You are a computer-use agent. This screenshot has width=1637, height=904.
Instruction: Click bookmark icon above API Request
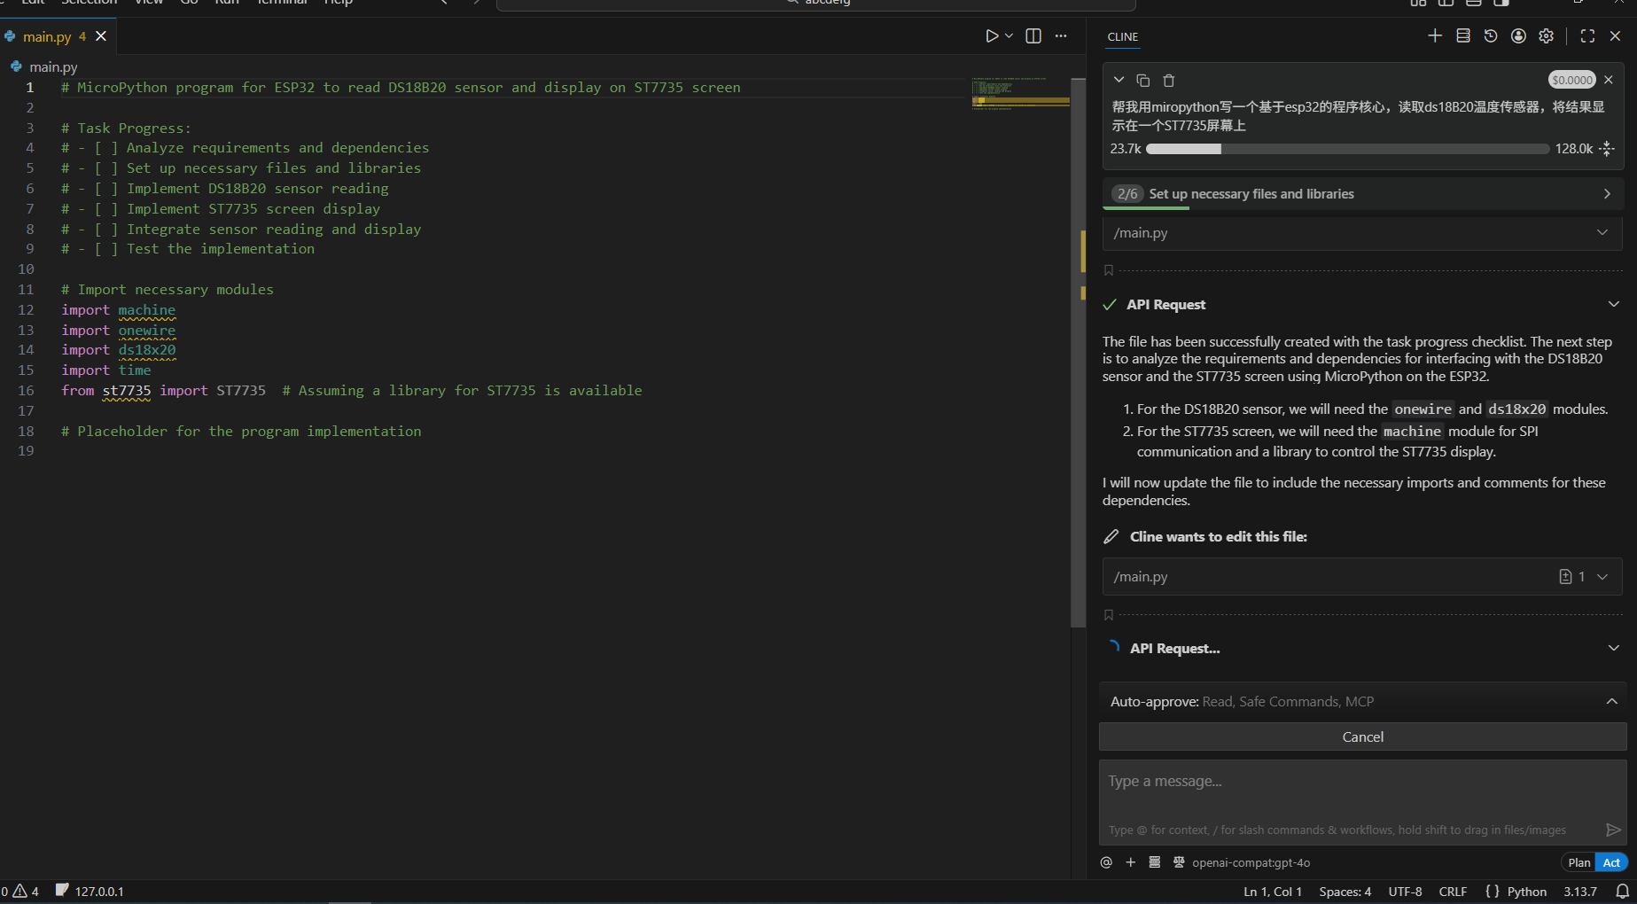coord(1109,270)
